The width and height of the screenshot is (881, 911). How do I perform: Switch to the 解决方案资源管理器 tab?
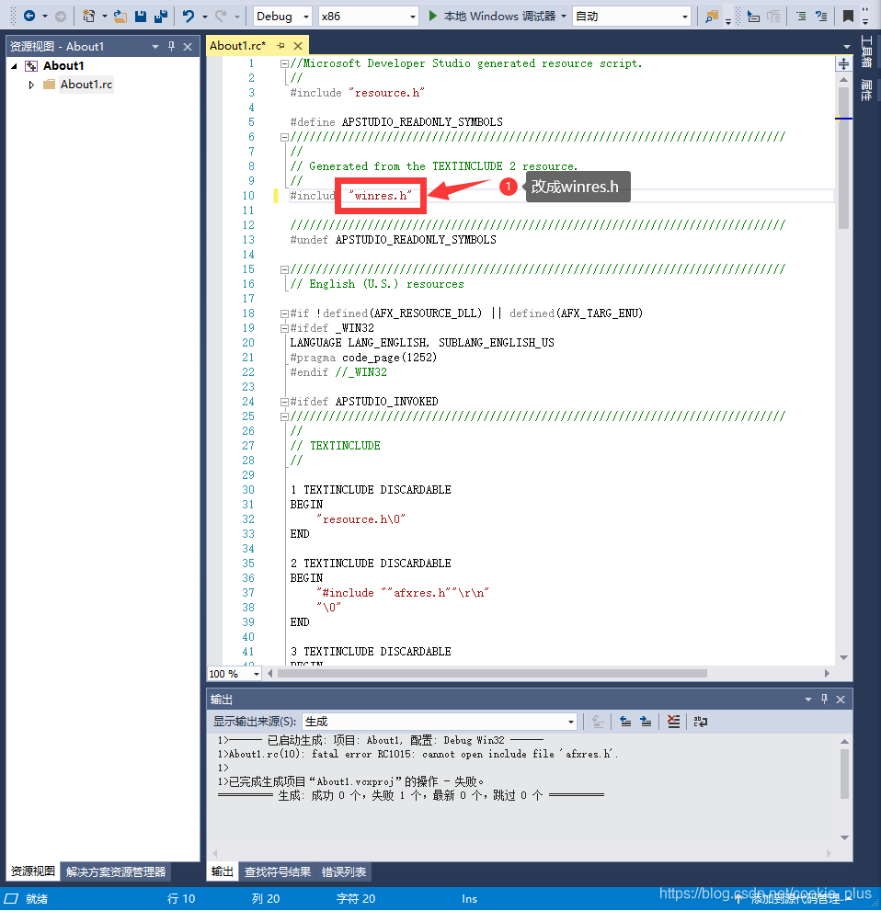(116, 872)
